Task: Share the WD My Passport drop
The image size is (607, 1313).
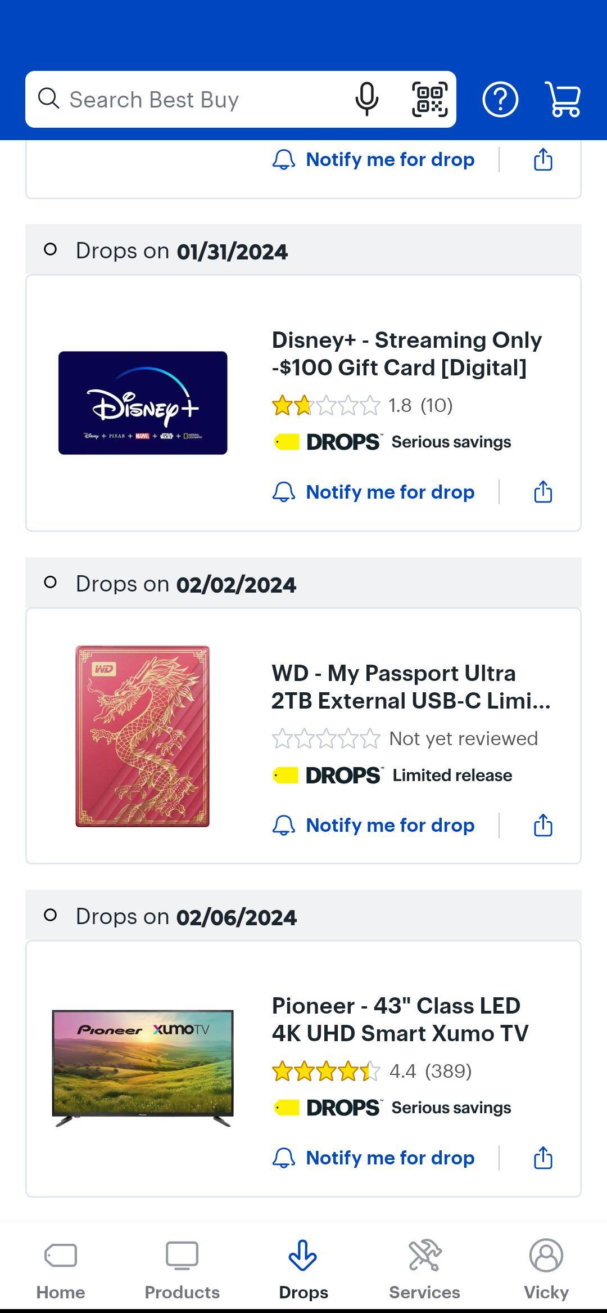Action: 543,825
